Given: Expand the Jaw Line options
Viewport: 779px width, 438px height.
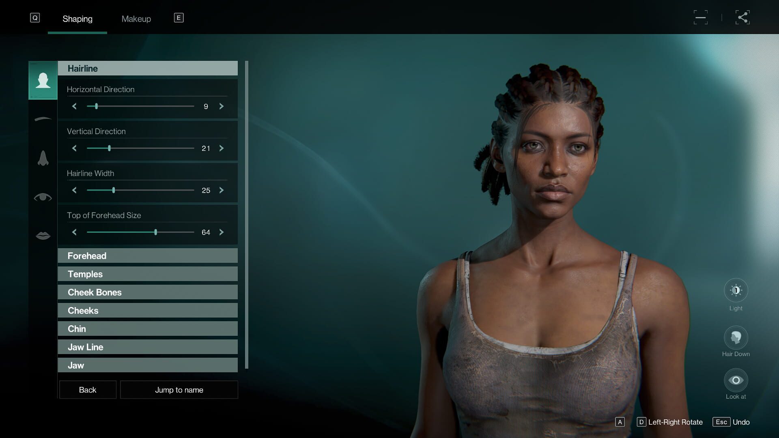Looking at the screenshot, I should pos(148,347).
